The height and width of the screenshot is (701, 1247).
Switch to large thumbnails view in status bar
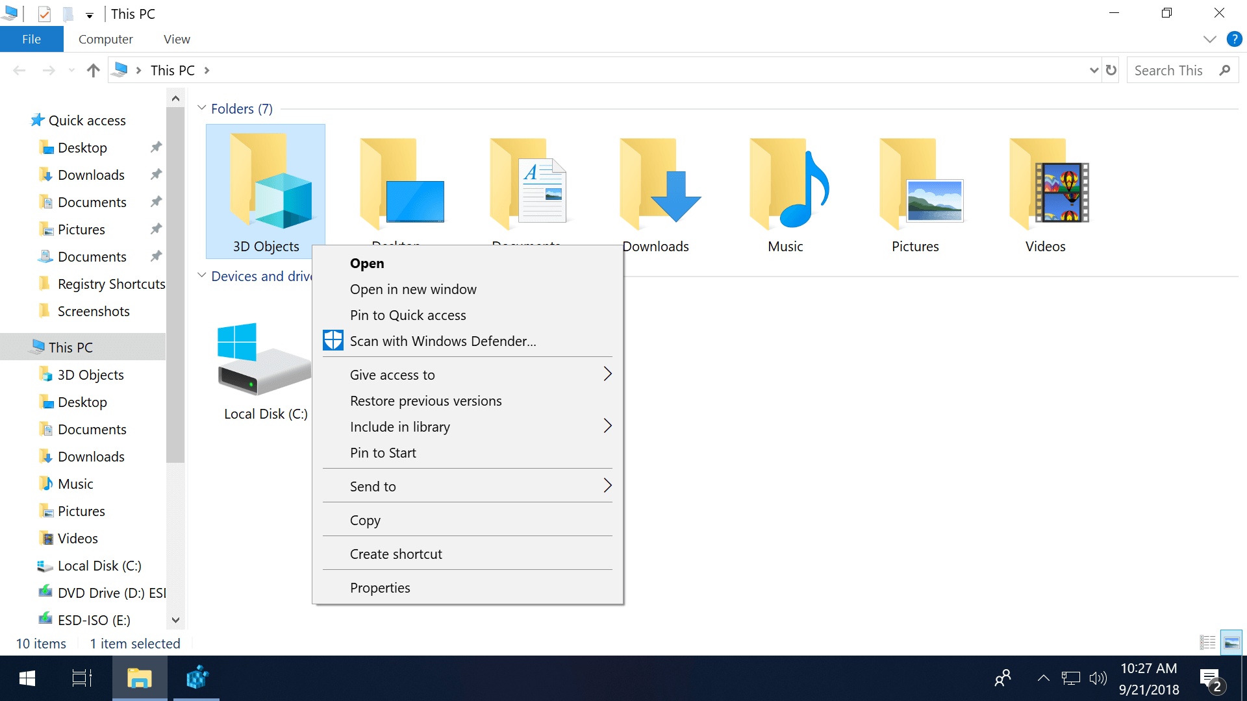click(x=1231, y=642)
